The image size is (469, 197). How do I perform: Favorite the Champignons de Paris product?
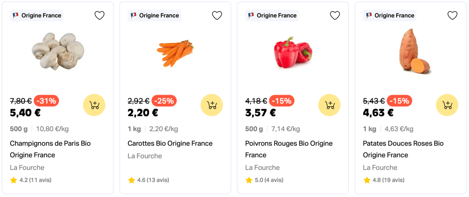pyautogui.click(x=99, y=16)
